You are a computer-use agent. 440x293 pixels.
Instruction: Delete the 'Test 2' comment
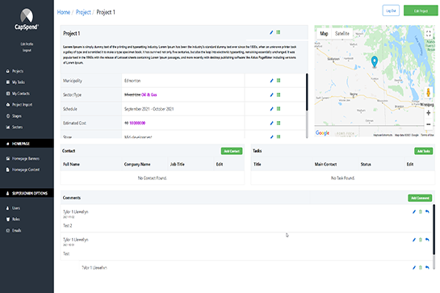click(421, 211)
